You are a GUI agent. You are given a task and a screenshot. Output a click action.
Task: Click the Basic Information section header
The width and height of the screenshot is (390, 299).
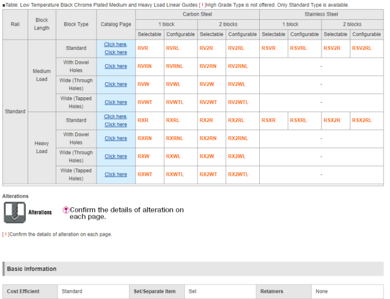pyautogui.click(x=32, y=268)
